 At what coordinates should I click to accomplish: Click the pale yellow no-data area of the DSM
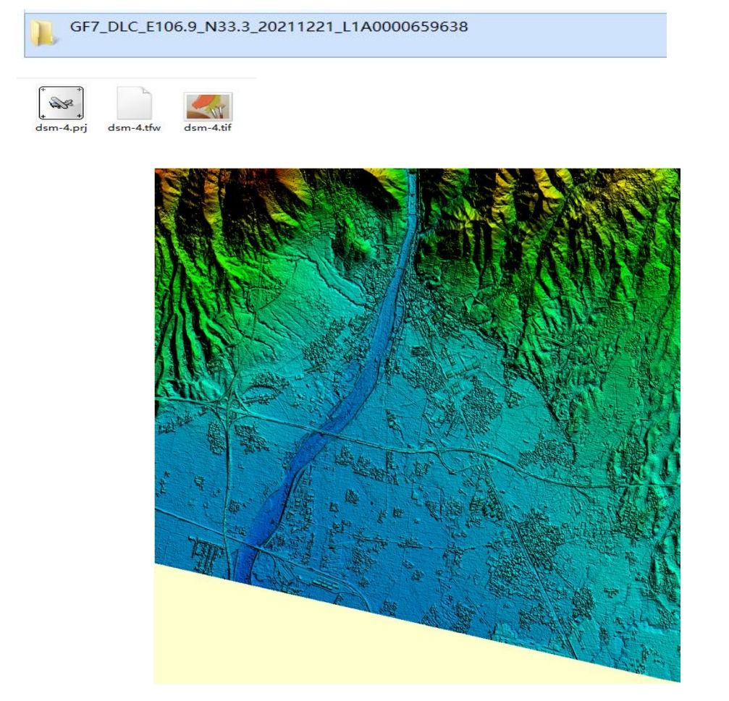coord(290,637)
